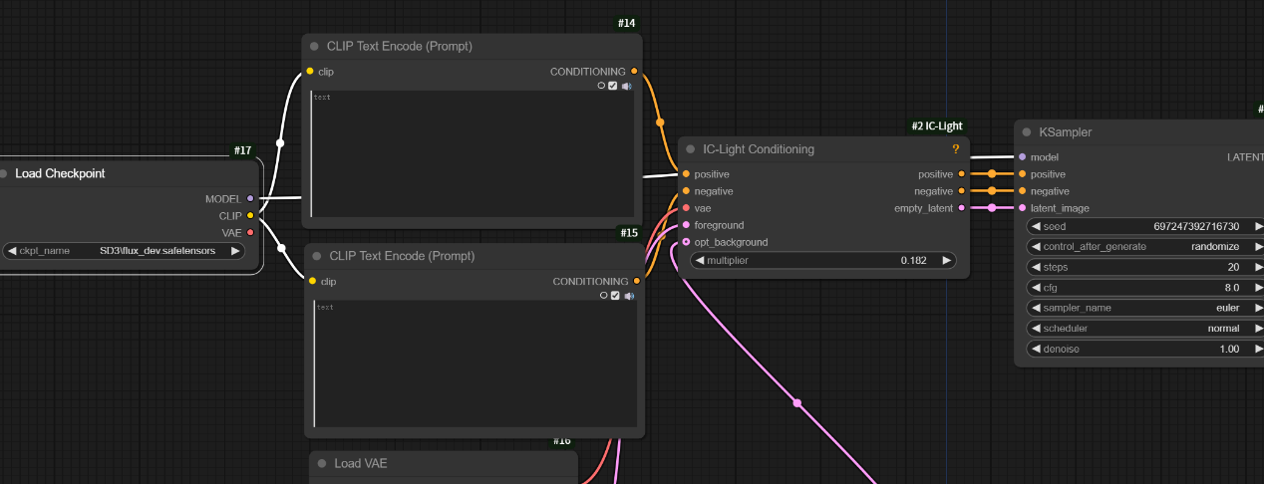
Task: Open the sampler_name dropdown set to euler
Action: 1144,308
